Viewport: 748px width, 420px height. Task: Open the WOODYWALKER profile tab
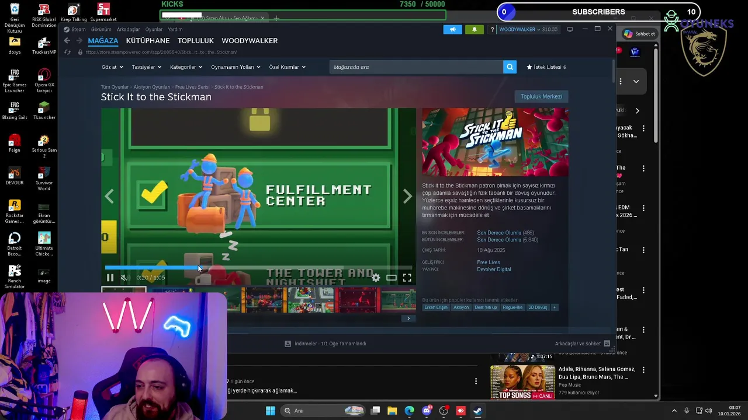point(250,41)
